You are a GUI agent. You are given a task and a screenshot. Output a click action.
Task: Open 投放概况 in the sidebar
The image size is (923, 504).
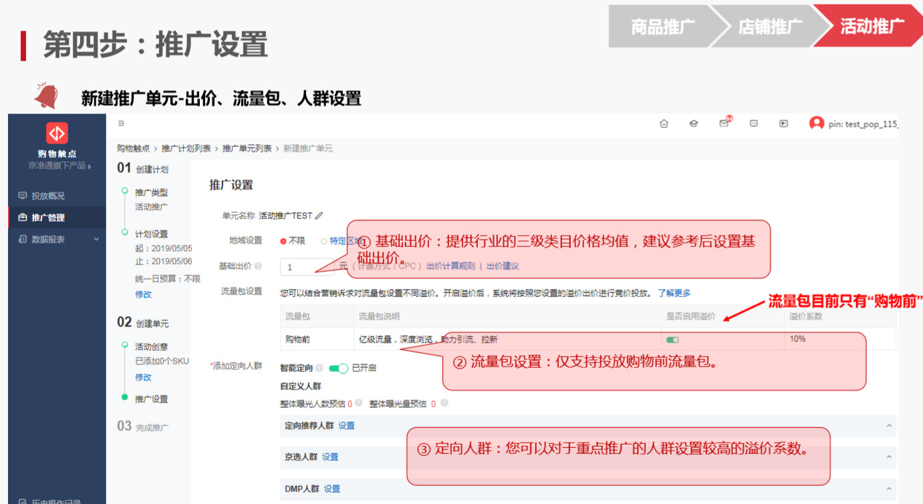pos(48,196)
